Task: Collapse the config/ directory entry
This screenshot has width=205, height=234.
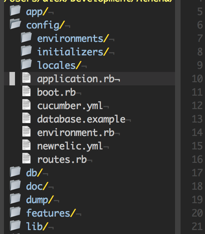Action: [x=46, y=25]
